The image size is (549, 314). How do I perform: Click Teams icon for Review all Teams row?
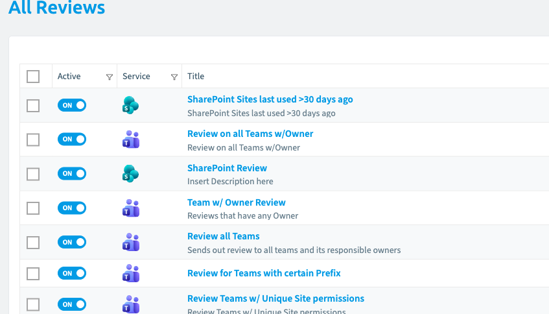(x=131, y=242)
